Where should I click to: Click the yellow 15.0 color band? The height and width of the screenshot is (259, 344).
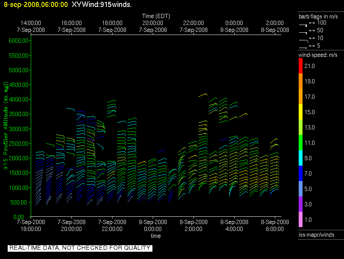click(301, 112)
